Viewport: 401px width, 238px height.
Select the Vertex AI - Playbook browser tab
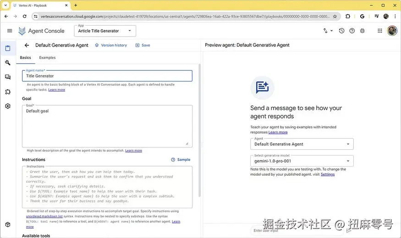[x=40, y=5]
